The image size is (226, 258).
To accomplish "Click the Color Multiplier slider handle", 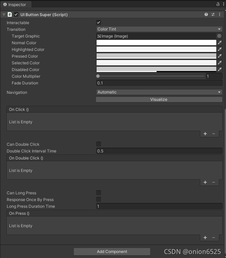I will [x=98, y=76].
